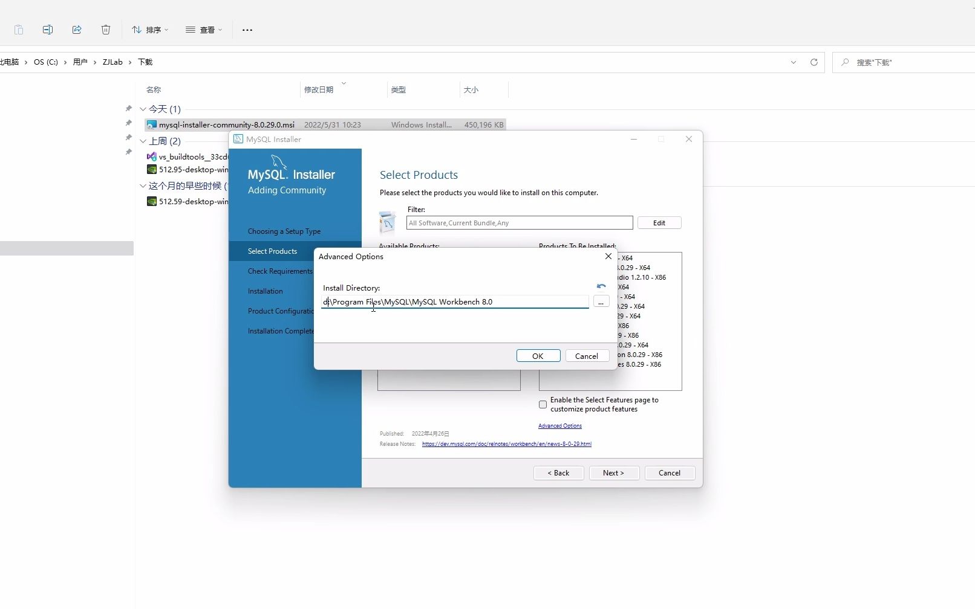Open the Advanced Options link
Screen dimensions: 975x609
pyautogui.click(x=560, y=426)
